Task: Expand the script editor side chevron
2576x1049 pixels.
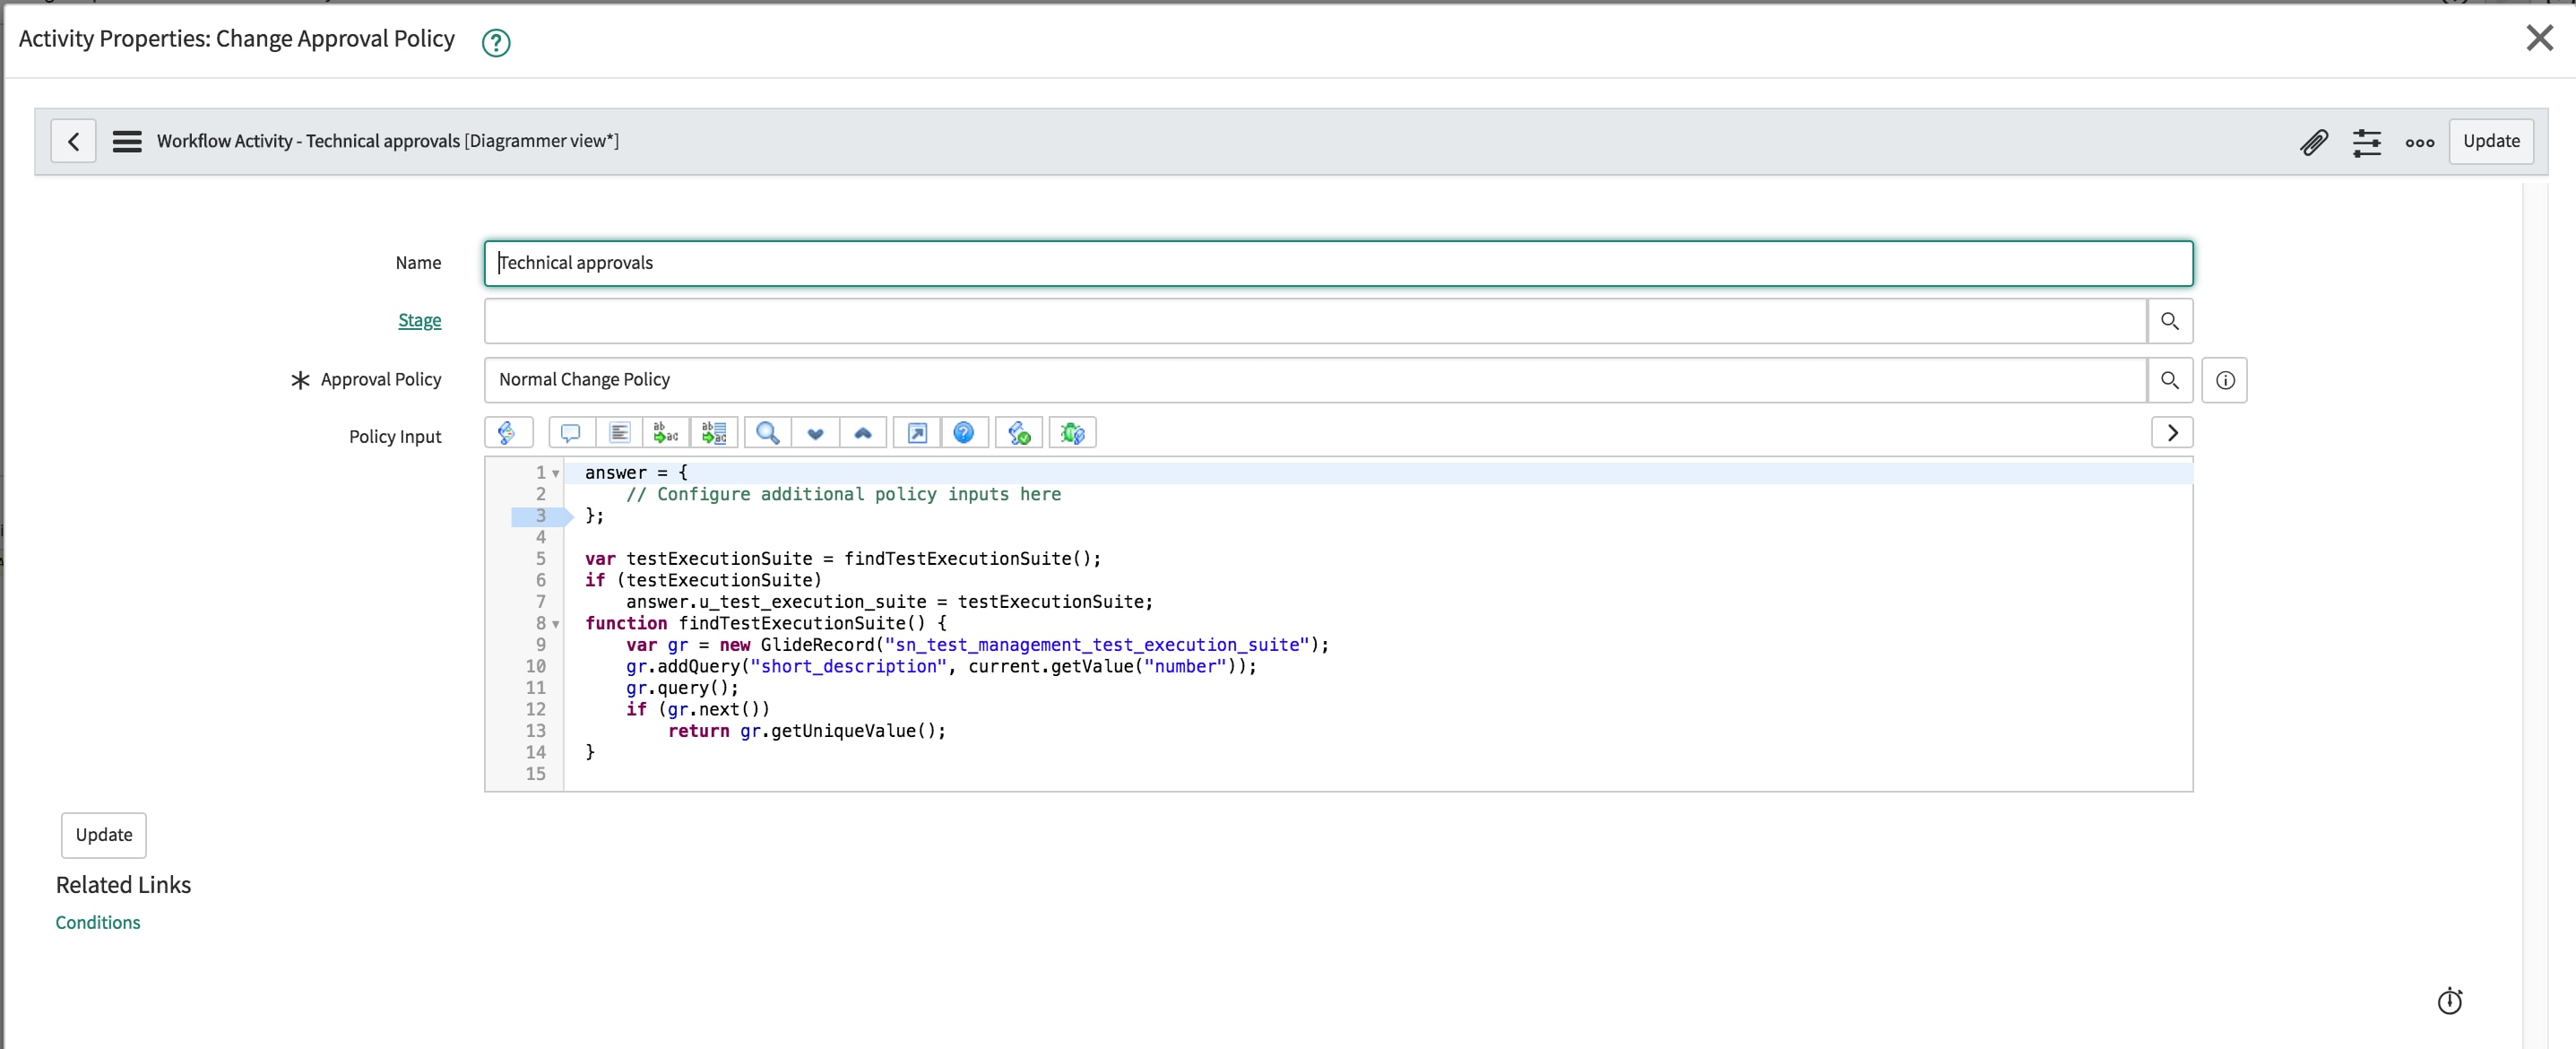Action: (2171, 433)
